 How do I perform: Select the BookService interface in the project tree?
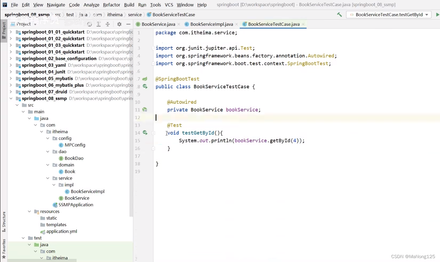coord(74,198)
